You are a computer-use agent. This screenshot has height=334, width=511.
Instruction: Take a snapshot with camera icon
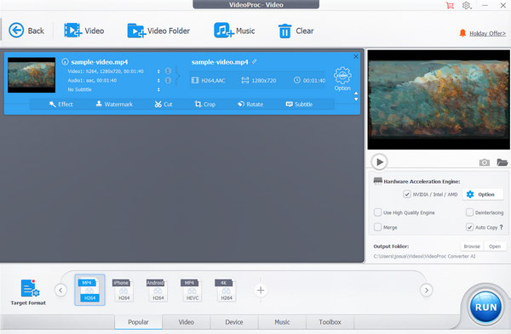click(x=485, y=162)
